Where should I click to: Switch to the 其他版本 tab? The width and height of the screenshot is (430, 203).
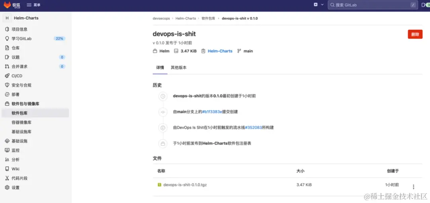point(178,67)
